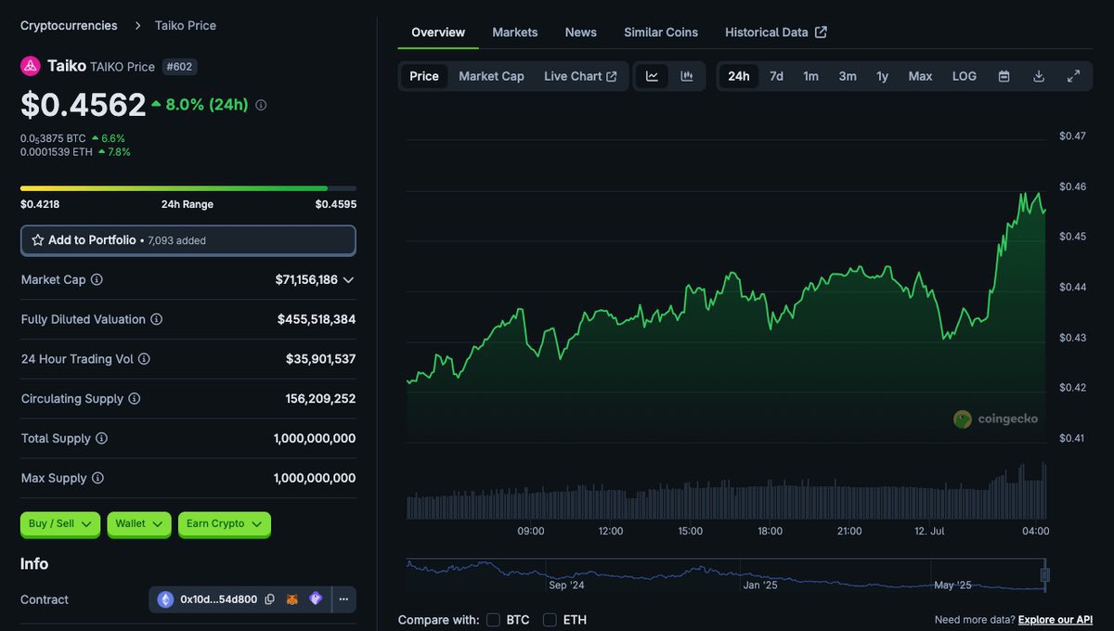
Task: Click the info icon beside 8.0% (24h)
Action: click(x=261, y=105)
